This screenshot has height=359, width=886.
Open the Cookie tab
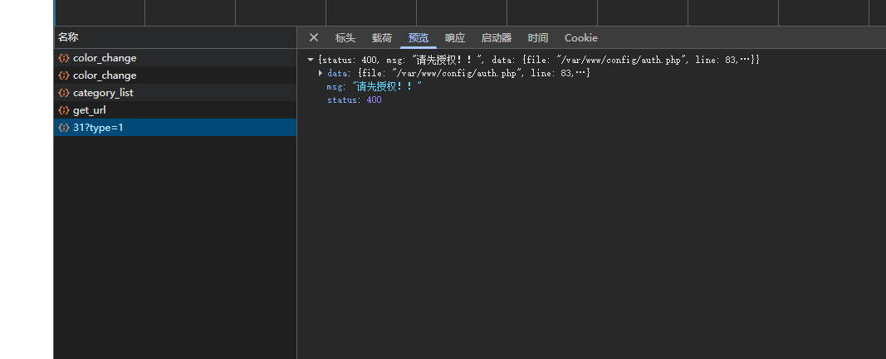581,38
